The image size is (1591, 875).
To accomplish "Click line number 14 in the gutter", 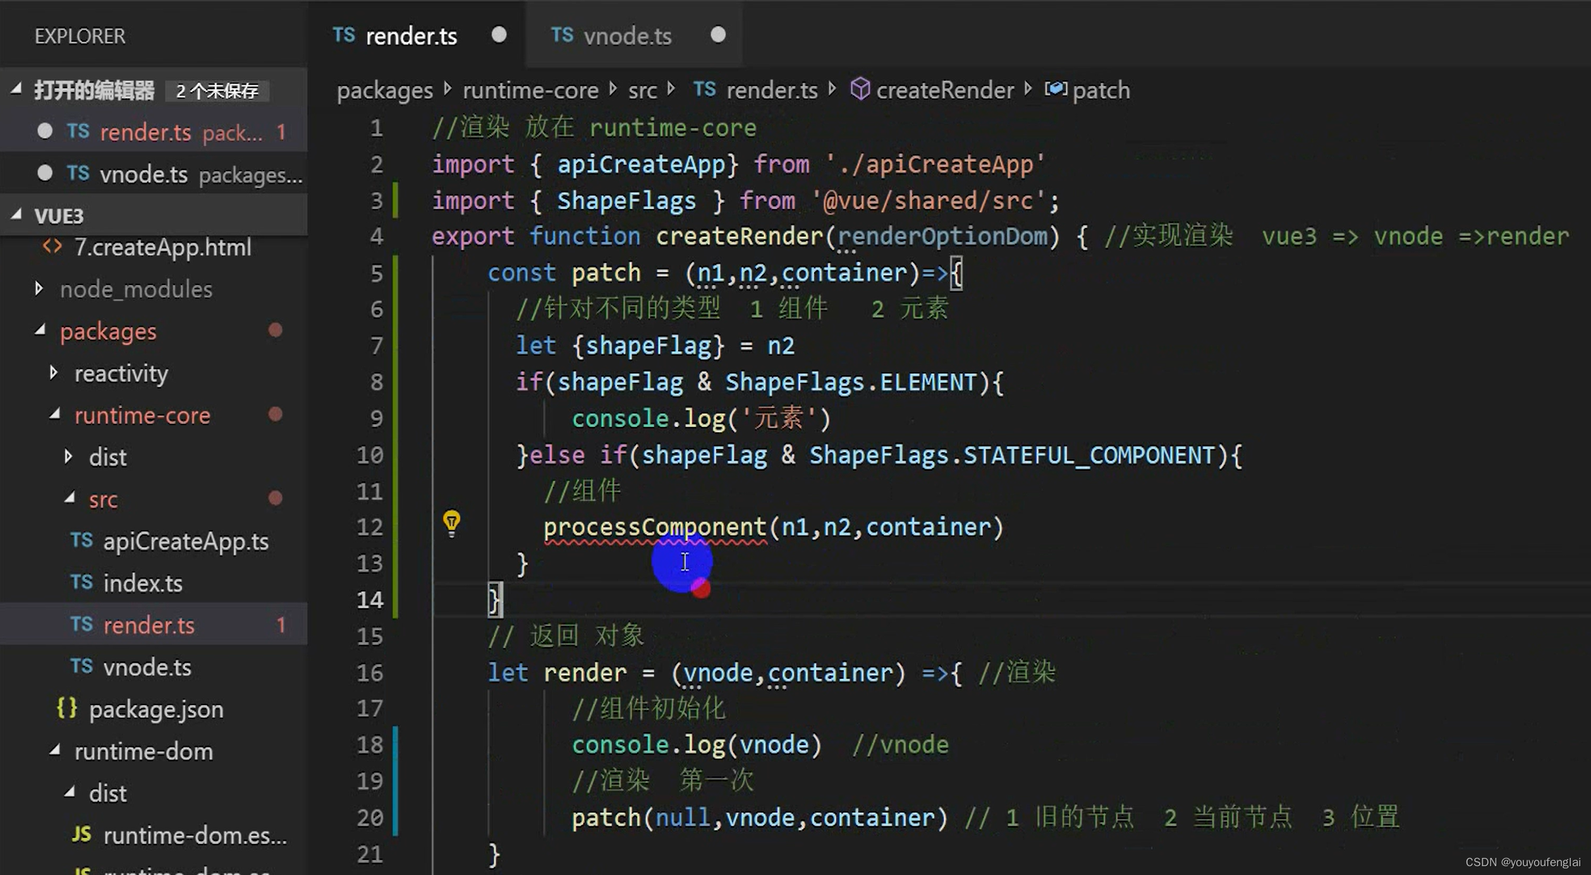I will click(x=370, y=599).
